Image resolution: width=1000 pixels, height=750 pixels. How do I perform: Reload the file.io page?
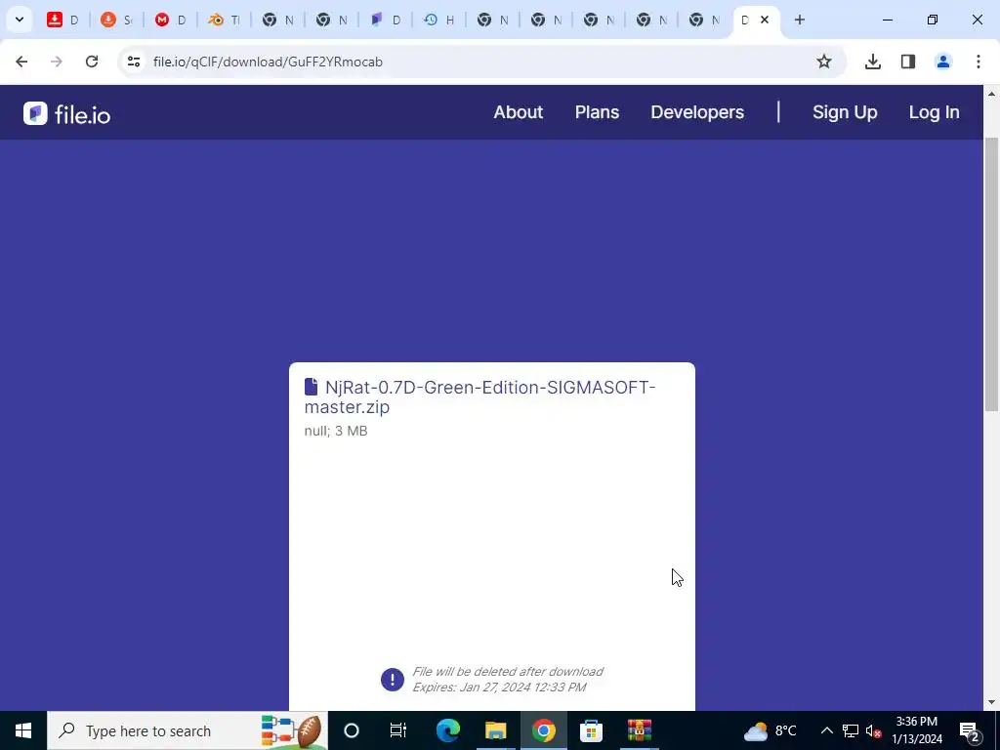pos(92,62)
